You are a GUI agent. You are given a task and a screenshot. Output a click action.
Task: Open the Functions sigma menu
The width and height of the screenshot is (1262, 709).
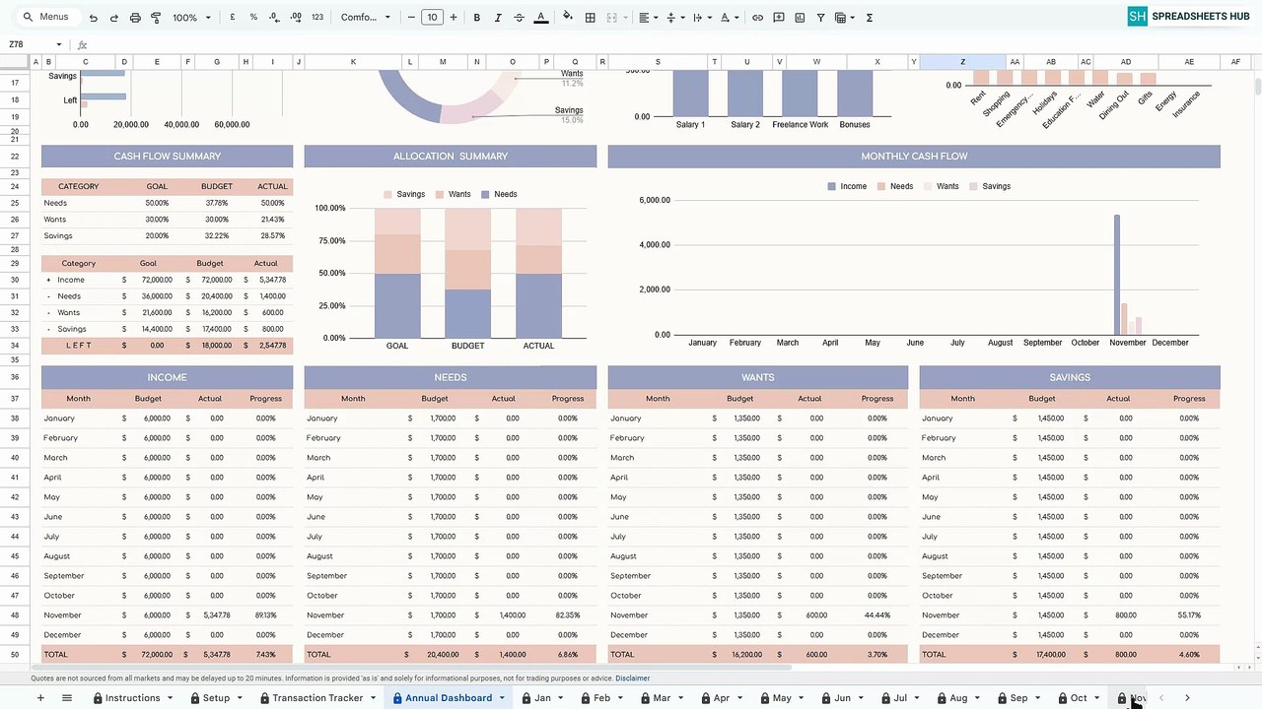tap(869, 18)
